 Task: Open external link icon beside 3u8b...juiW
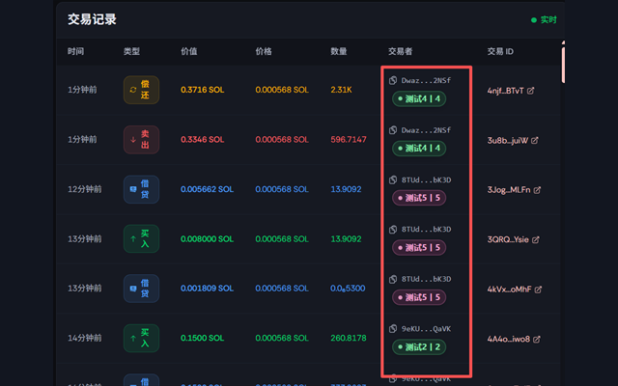[534, 140]
